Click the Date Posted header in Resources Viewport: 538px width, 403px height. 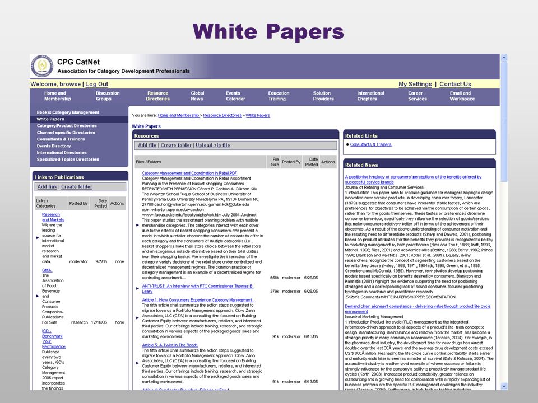tap(312, 162)
